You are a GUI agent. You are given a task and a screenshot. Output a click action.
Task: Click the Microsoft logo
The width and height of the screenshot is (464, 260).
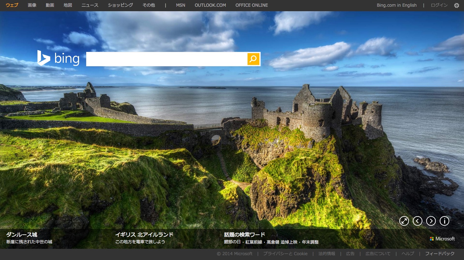[442, 239]
